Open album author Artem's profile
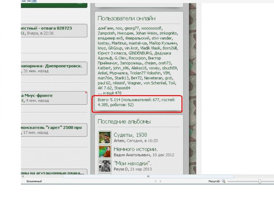Image resolution: width=274 pixels, height=205 pixels. click(119, 141)
